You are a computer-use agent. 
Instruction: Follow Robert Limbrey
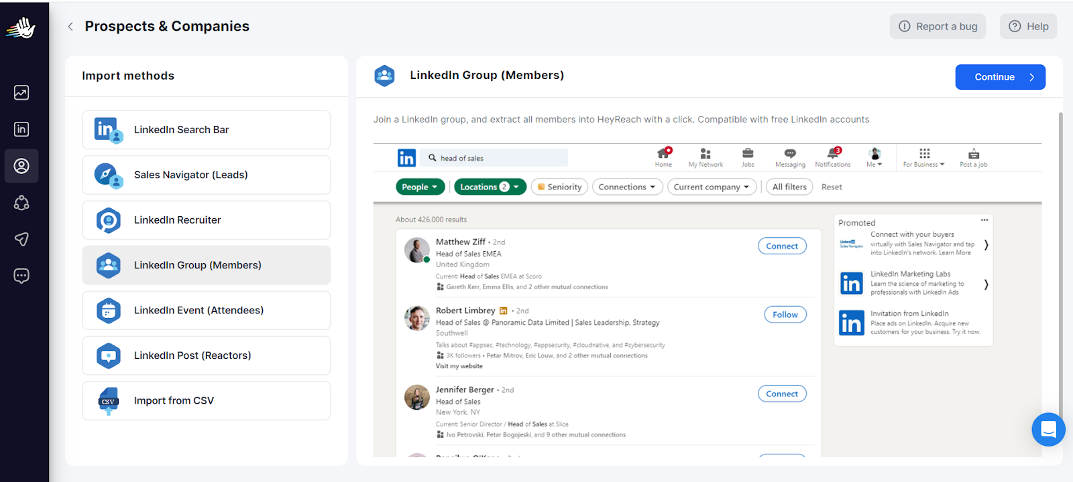785,315
